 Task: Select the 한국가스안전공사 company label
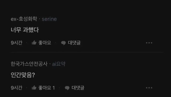29,64
